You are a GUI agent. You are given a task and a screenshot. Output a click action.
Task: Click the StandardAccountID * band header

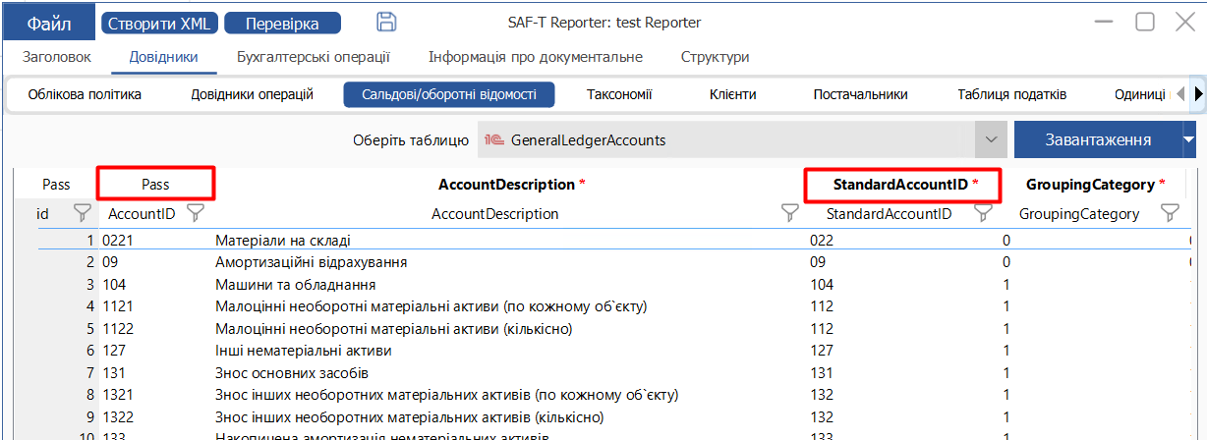tap(906, 185)
